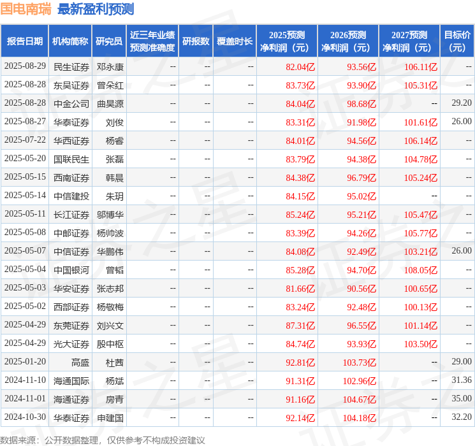Viewport: 475px width, 446px height.
Task: Select institution 中金公司
Action: coord(71,104)
